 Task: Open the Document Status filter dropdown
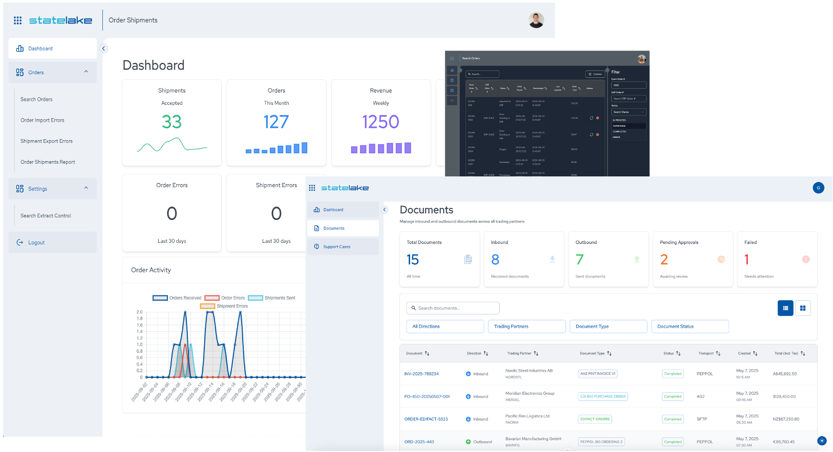click(689, 326)
